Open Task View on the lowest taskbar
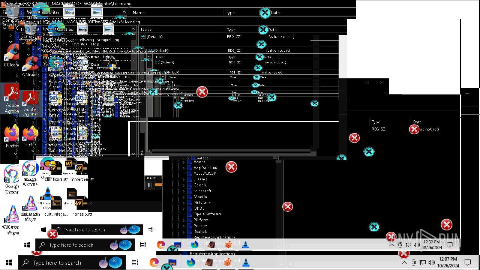Viewport: 480px width, 270px height. 135,262
